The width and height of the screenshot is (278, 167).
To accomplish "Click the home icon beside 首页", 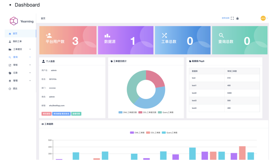I will (x=10, y=34).
